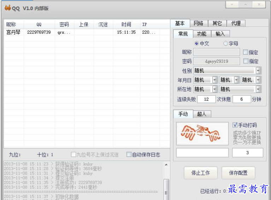Select the 字母 radio option
This screenshot has width=271, height=200.
231,43
